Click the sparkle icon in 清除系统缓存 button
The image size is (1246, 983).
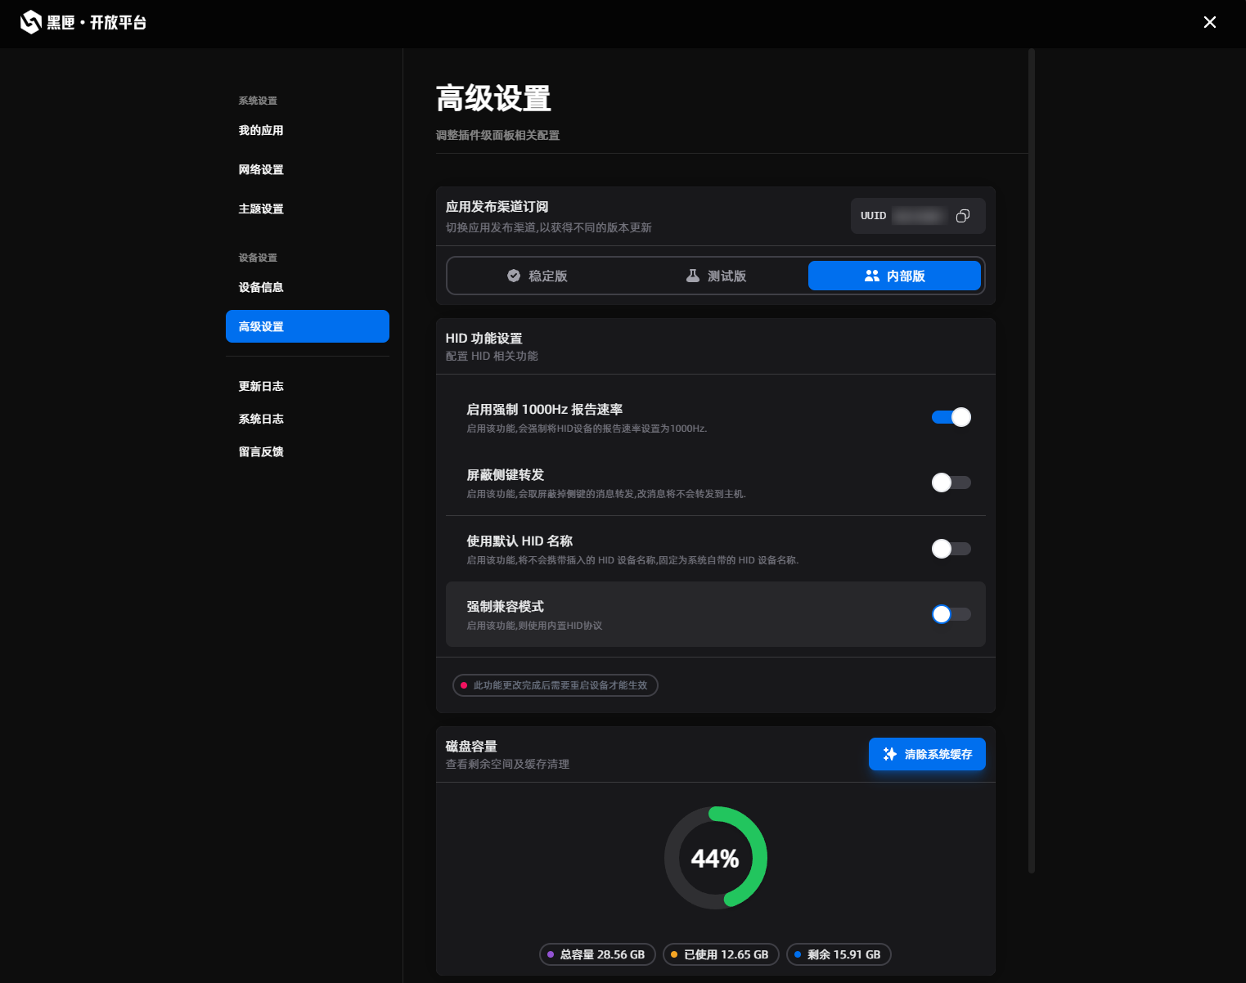(889, 754)
